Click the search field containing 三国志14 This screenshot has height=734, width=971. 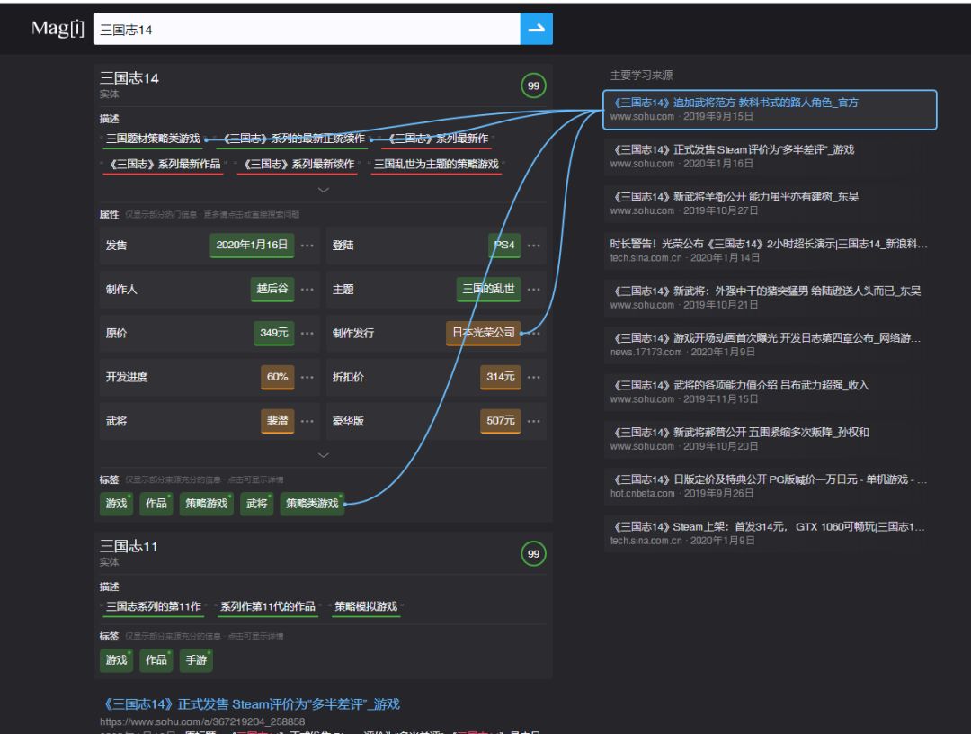click(x=307, y=29)
